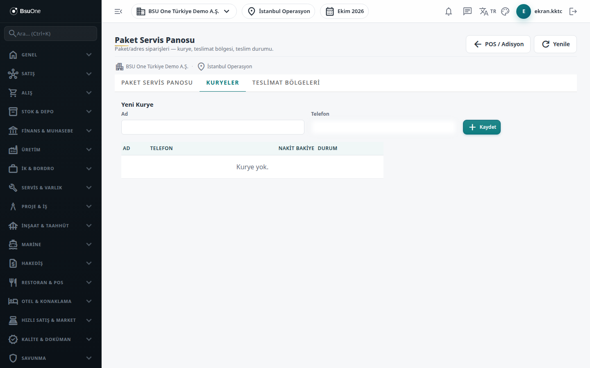Viewport: 590px width, 368px height.
Task: Click the Savunma shield icon
Action: [13, 358]
